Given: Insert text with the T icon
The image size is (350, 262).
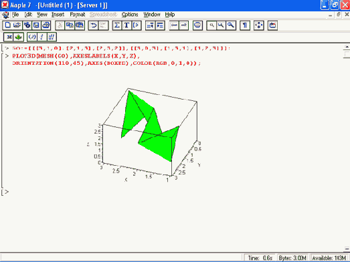Looking at the screenshot, I should click(126, 25).
